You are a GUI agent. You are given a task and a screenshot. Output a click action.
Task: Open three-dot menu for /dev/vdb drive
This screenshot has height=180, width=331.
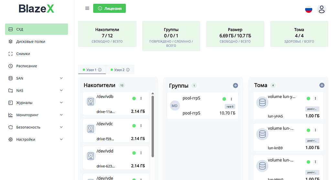(141, 98)
